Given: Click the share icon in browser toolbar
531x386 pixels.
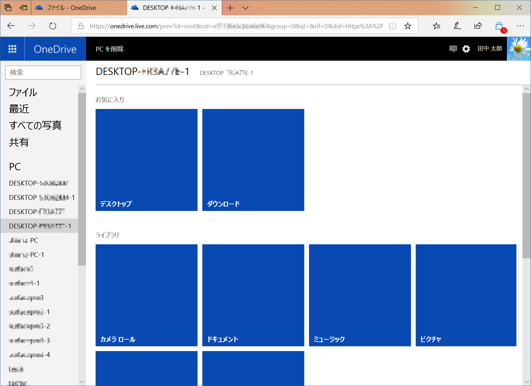Looking at the screenshot, I should click(x=478, y=26).
